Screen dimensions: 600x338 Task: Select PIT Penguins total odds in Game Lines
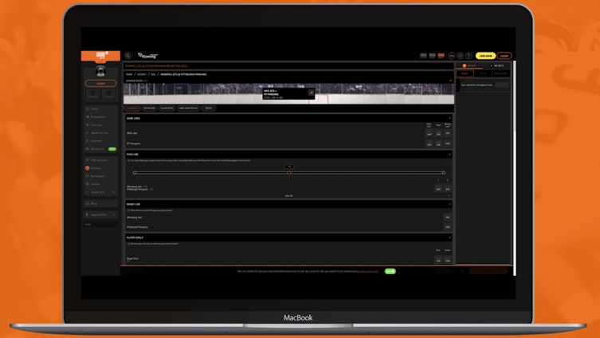coord(438,144)
